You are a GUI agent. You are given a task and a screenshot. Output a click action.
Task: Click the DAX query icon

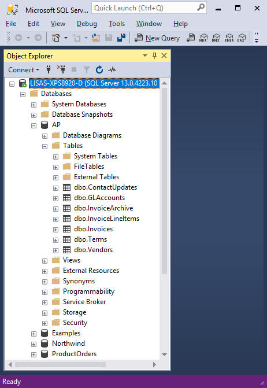pyautogui.click(x=242, y=38)
